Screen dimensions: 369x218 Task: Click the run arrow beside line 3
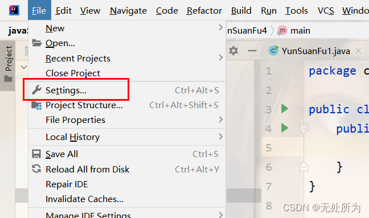point(285,109)
